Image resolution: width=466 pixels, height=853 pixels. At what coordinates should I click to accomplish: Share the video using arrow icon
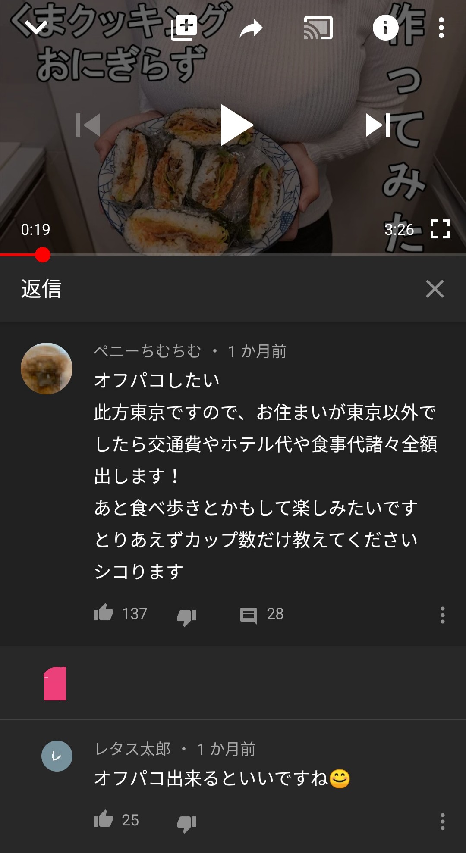[x=251, y=28]
